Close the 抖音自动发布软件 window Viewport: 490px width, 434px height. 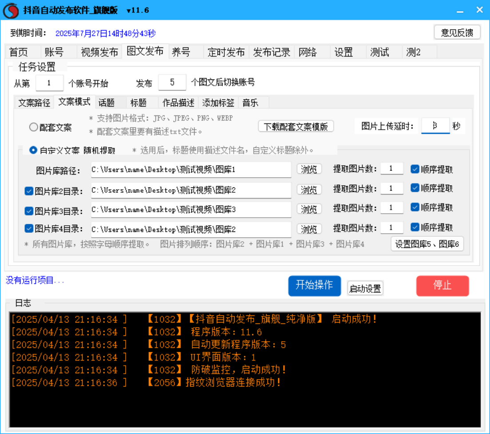click(x=479, y=10)
